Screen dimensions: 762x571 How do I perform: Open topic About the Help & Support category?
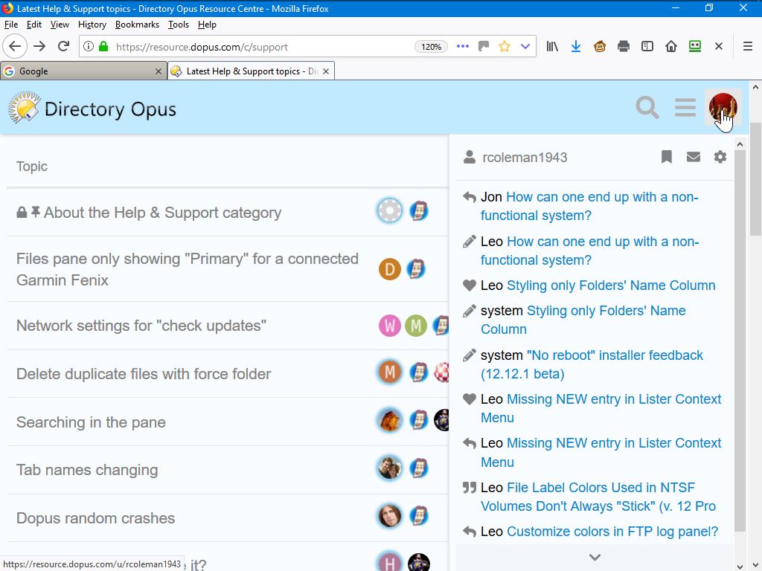coord(162,213)
